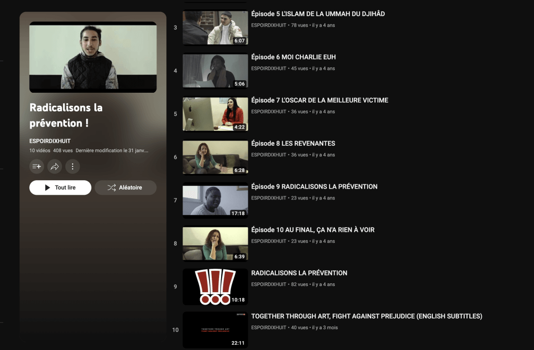
Task: Open Épisode 8 LES REVENANTES thumbnail
Action: pos(215,157)
